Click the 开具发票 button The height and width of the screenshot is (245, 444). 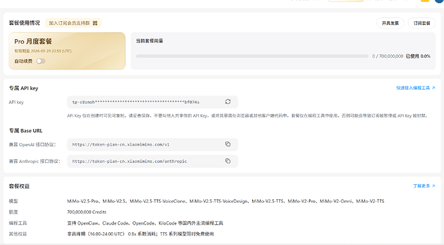(390, 23)
